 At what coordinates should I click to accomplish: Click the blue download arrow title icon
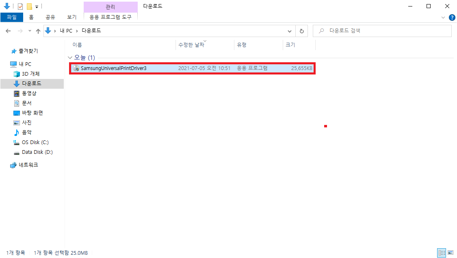click(x=7, y=6)
